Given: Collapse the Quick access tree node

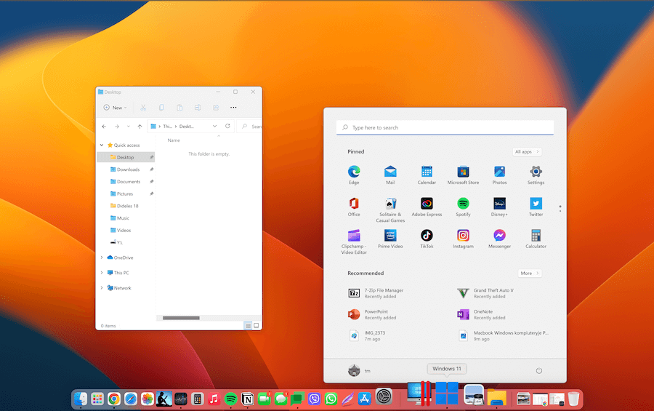Looking at the screenshot, I should (101, 145).
